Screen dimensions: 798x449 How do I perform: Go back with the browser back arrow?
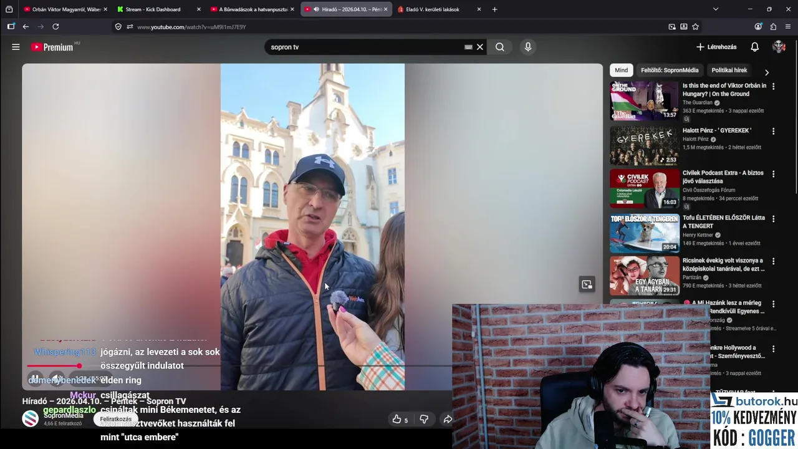(x=26, y=27)
